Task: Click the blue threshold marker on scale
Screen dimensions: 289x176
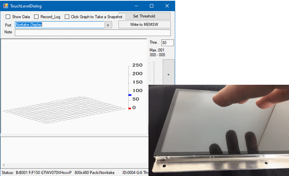Action: (x=130, y=95)
